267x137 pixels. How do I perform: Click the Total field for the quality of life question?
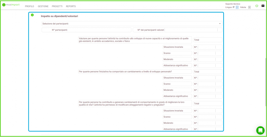208,103
